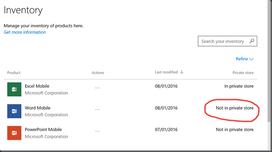The width and height of the screenshot is (272, 152).
Task: Click the Private store column header
Action: point(243,73)
